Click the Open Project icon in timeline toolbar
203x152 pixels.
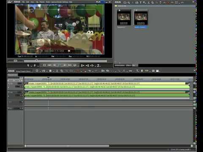click(x=44, y=71)
